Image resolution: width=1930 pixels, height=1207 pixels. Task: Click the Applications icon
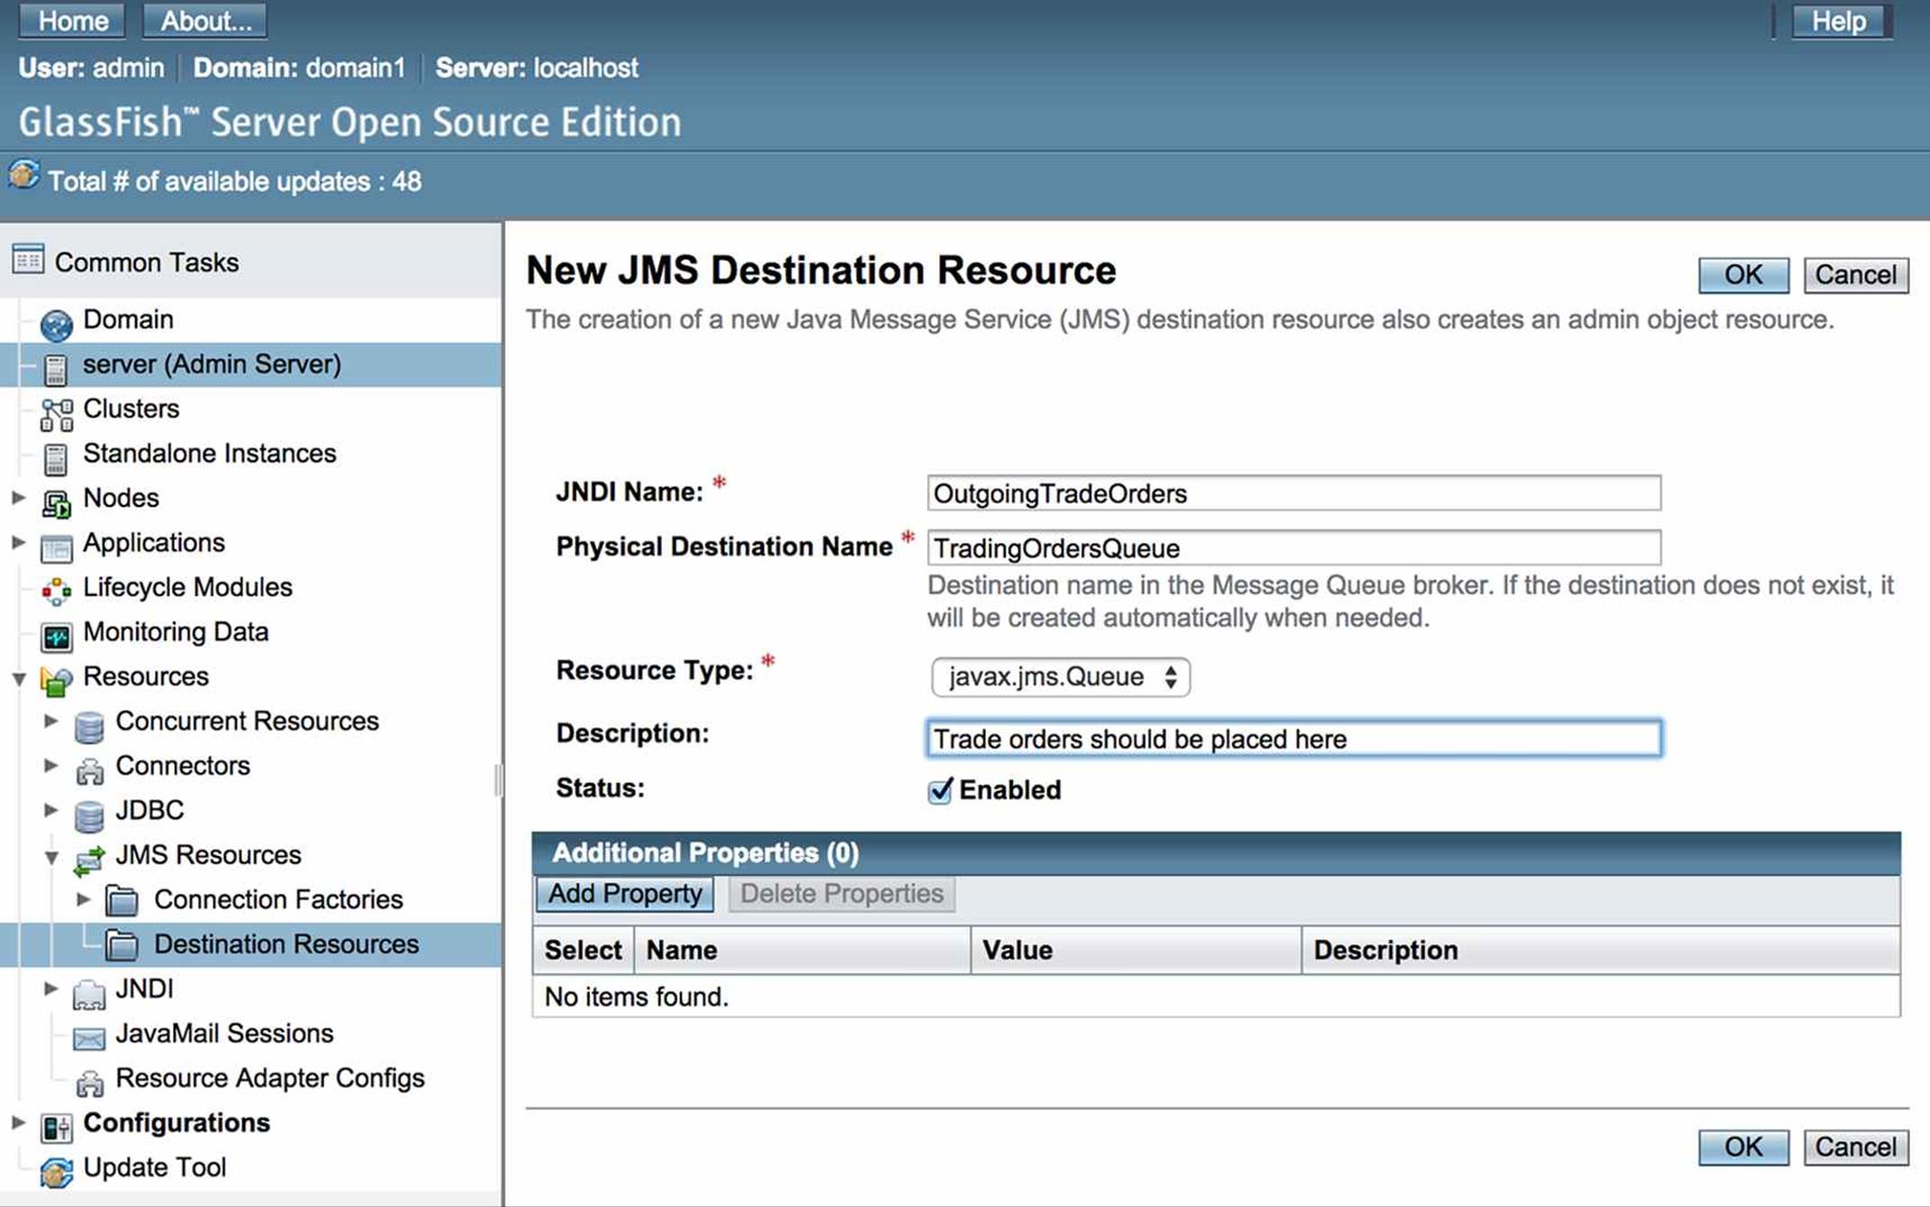tap(56, 546)
